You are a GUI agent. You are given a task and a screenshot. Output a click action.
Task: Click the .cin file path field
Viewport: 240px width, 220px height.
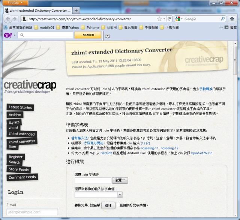click(93, 181)
